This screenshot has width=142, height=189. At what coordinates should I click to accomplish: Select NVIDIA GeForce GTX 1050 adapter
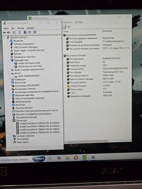coord(30,66)
